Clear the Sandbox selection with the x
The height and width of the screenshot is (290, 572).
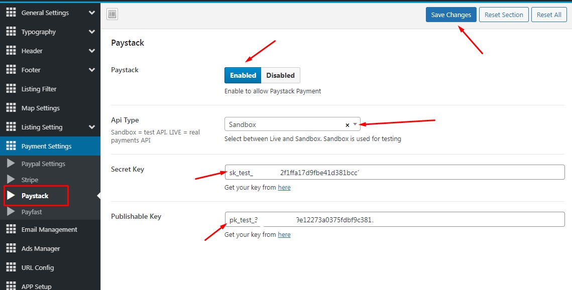tap(347, 124)
